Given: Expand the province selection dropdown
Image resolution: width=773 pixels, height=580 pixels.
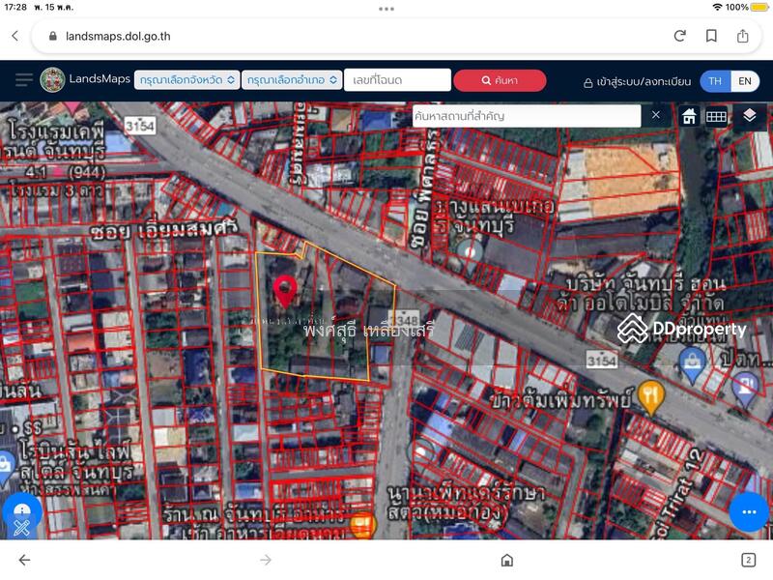Looking at the screenshot, I should 186,80.
